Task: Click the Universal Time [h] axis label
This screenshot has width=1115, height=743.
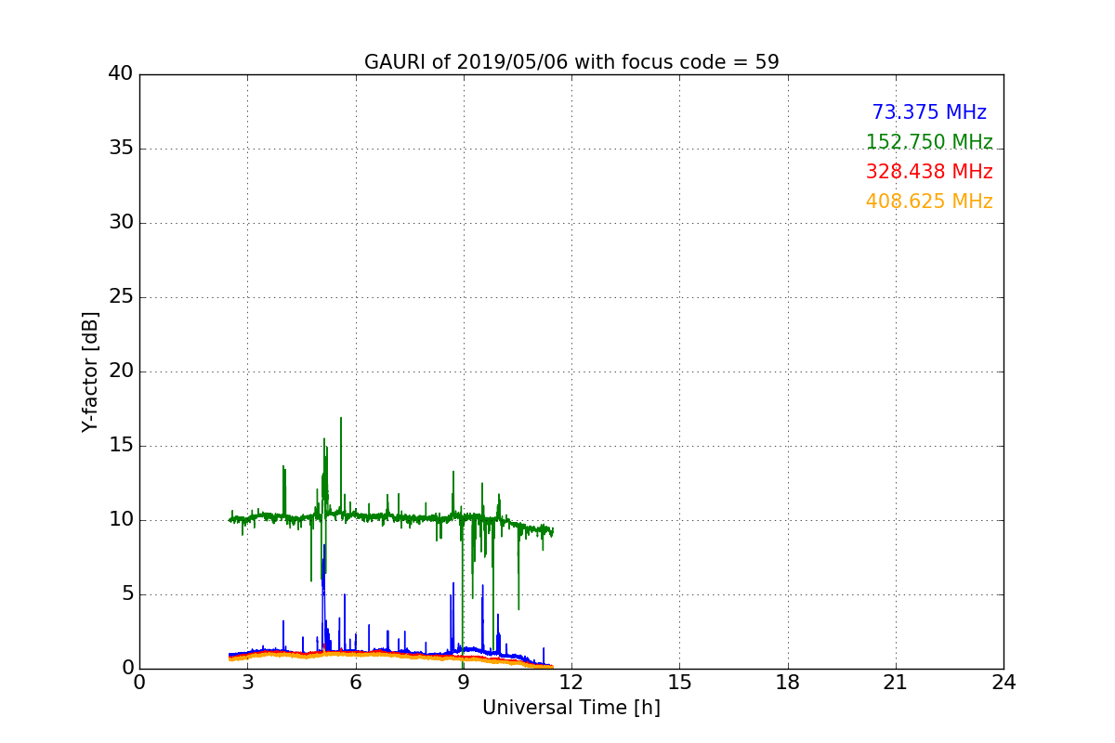Action: click(571, 708)
